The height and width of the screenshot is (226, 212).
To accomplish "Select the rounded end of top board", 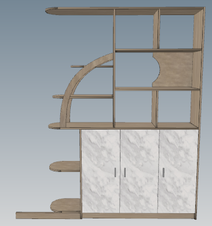I will pyautogui.click(x=52, y=11).
